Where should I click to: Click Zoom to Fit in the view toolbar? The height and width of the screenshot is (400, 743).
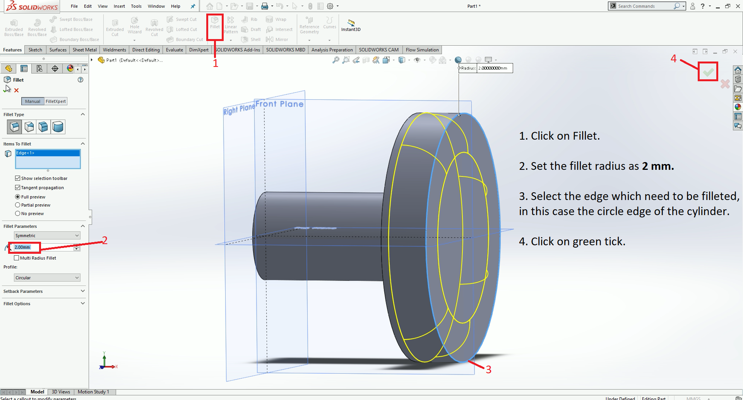(x=336, y=60)
